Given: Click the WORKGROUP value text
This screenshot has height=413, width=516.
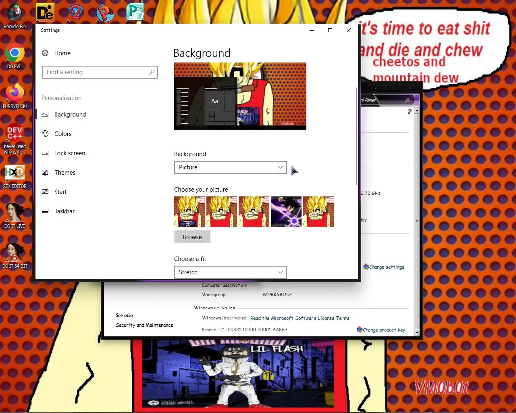Looking at the screenshot, I should (x=277, y=294).
